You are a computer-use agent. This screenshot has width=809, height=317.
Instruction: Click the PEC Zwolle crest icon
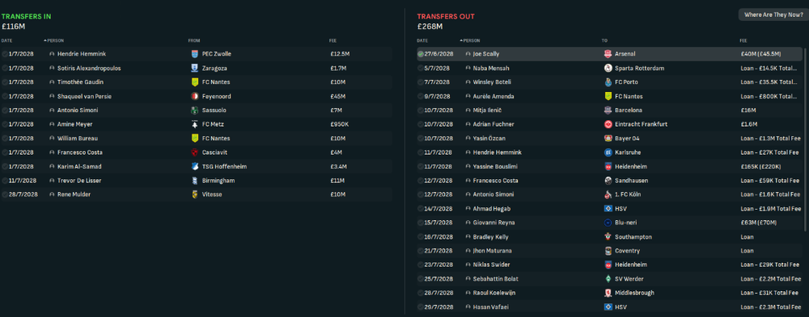click(194, 54)
